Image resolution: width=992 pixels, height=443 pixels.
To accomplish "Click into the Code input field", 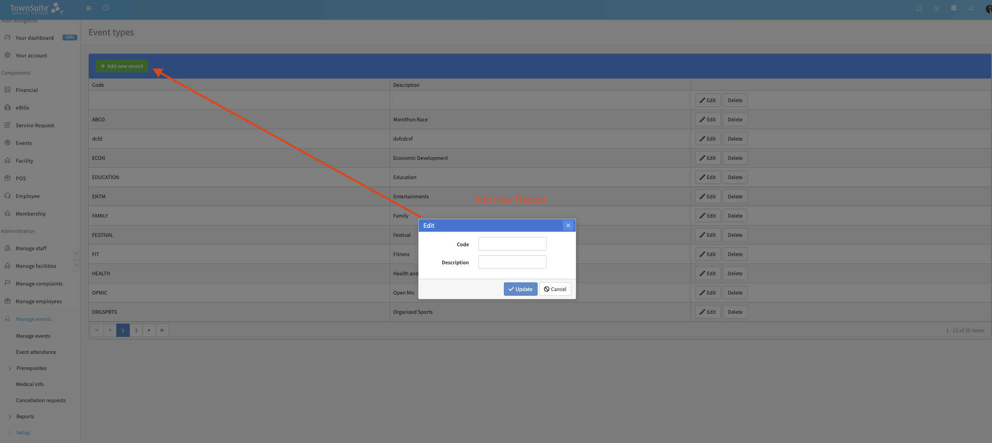I will pos(512,244).
